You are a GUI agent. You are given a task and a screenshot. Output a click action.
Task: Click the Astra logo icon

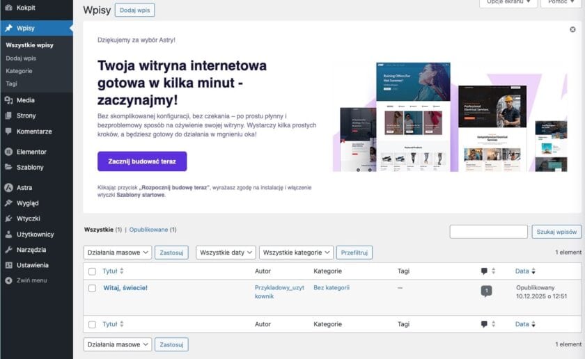(x=8, y=188)
